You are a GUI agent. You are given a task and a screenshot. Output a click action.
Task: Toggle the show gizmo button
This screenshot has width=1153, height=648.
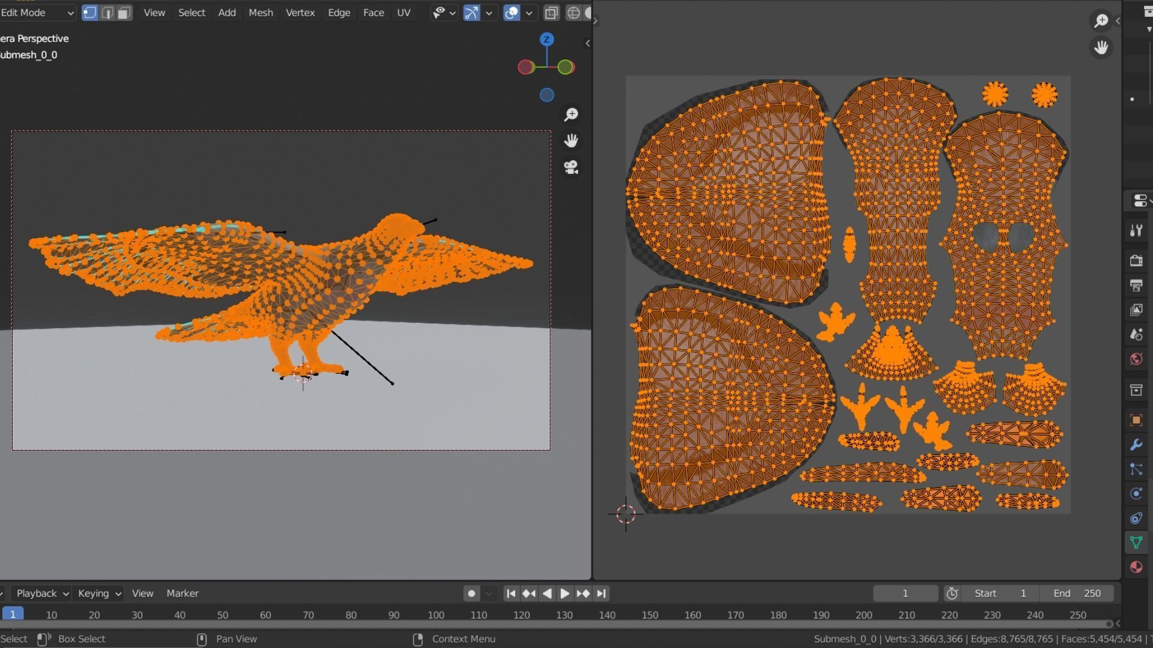click(x=471, y=13)
